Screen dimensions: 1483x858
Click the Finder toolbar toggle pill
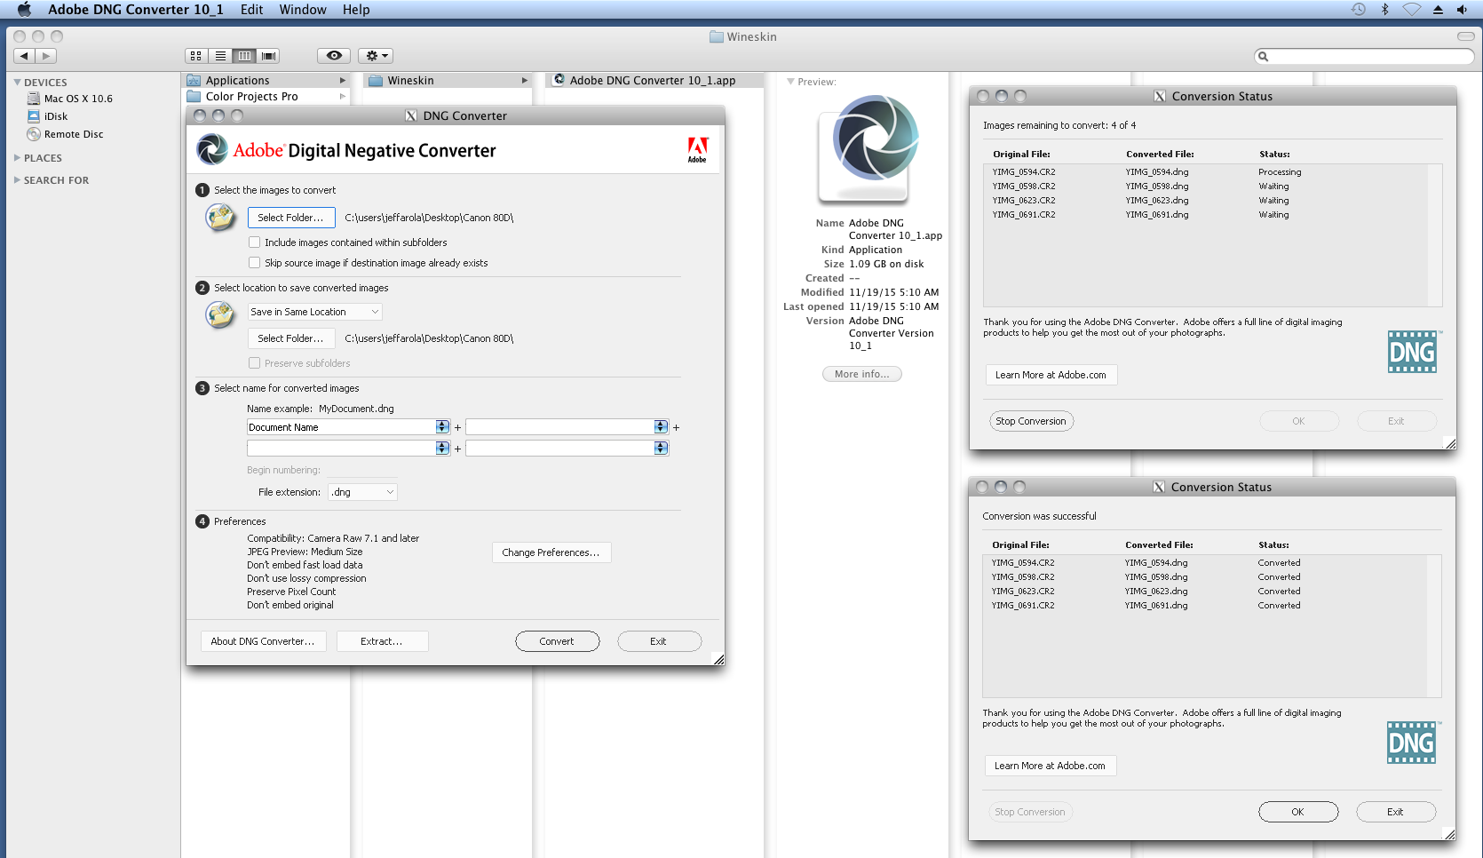1465,36
